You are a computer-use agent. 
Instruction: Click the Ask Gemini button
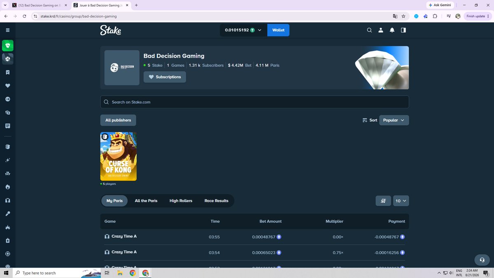[440, 5]
